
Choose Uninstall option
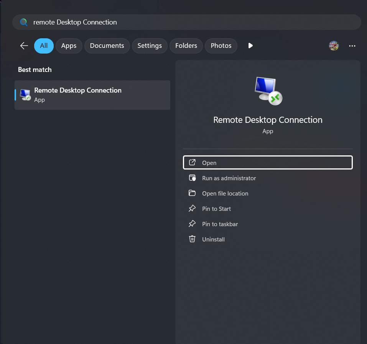coord(268,240)
